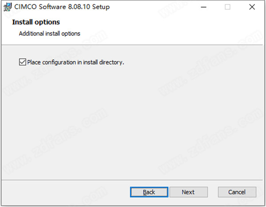
Task: Toggle option via 'Place configuration in install directory' label
Action: tap(75, 62)
